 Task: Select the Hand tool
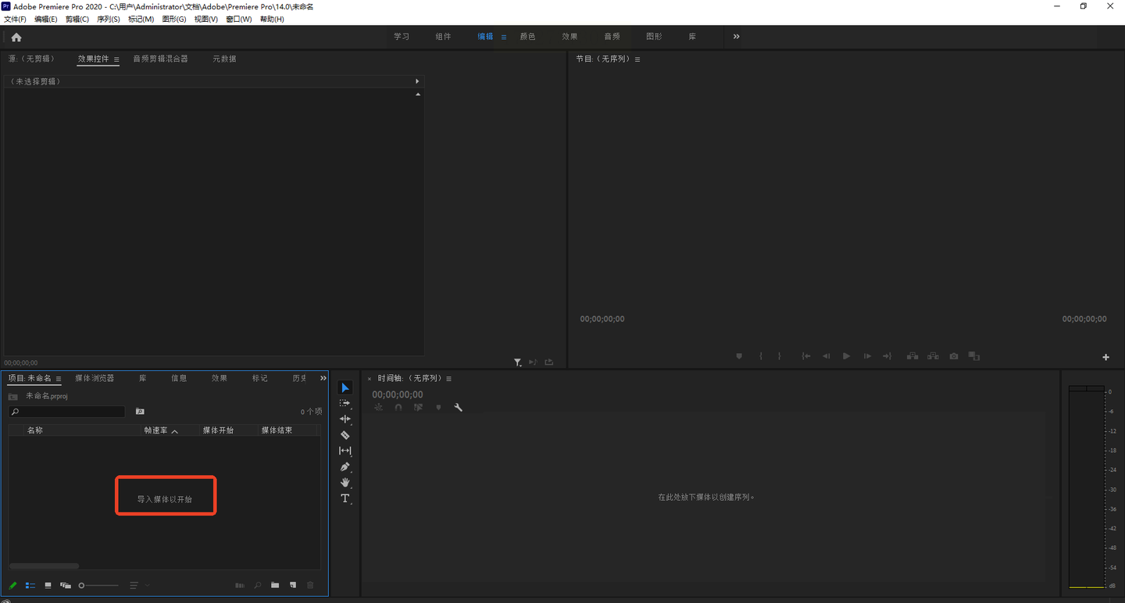[x=345, y=483]
